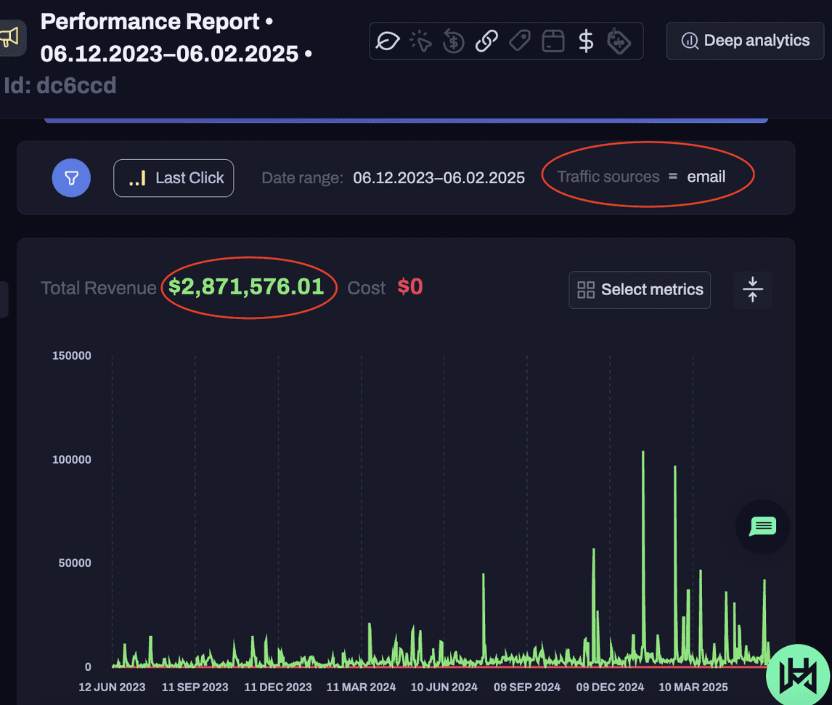This screenshot has height=705, width=832.
Task: Click the single price tag icon
Action: (x=519, y=41)
